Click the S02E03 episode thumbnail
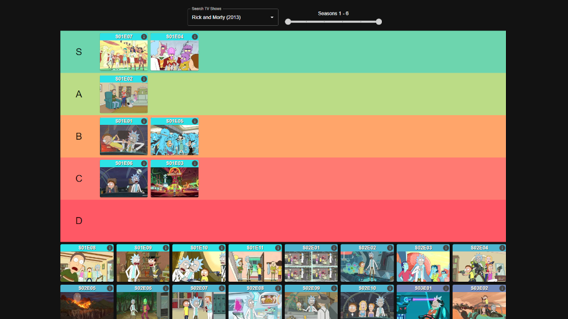568x319 pixels. [423, 266]
